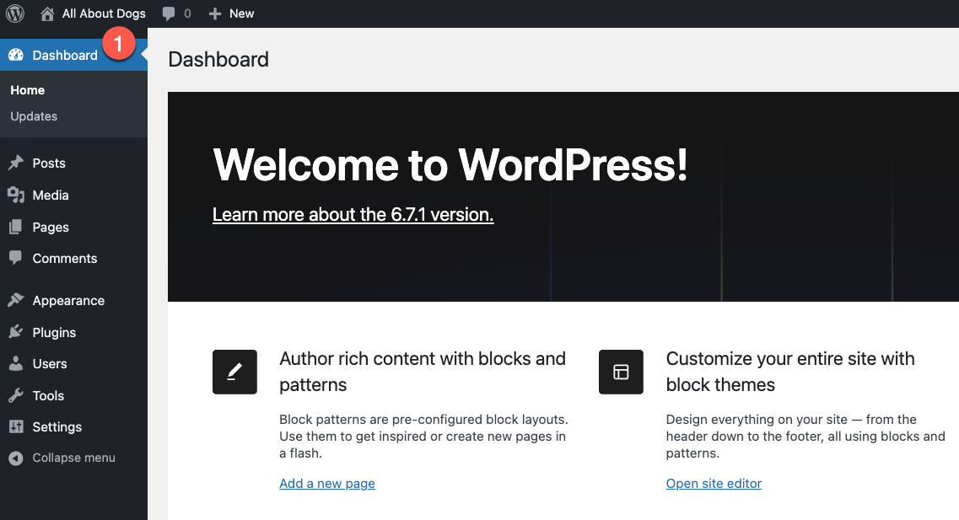Click the Welcome to WordPress! heading

tap(450, 164)
